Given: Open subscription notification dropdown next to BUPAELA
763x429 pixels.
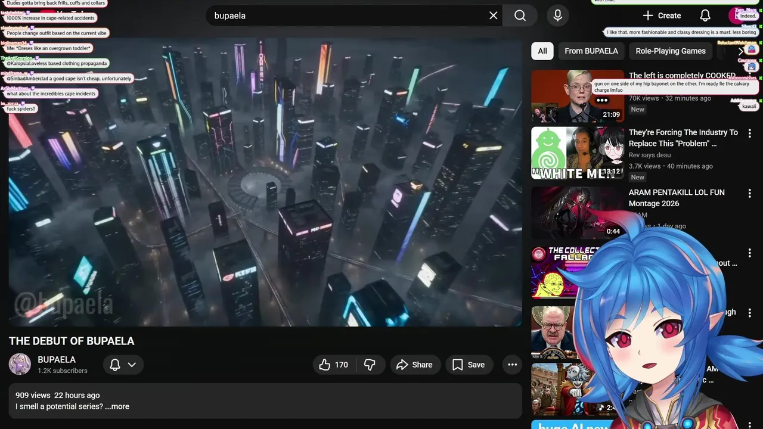Looking at the screenshot, I should [123, 365].
